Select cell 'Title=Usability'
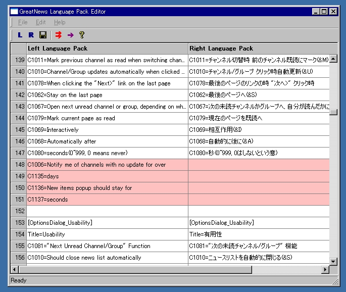 tap(107, 234)
